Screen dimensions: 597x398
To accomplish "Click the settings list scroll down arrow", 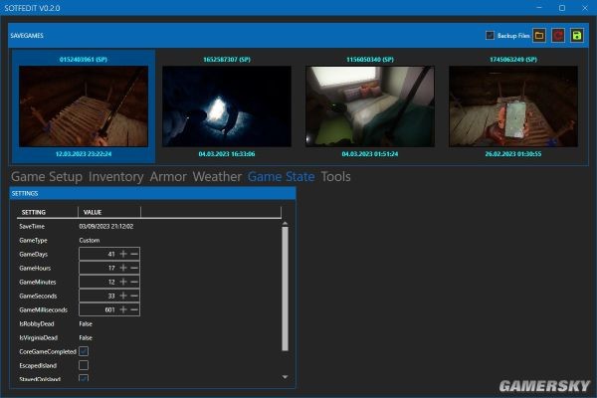I will point(285,377).
